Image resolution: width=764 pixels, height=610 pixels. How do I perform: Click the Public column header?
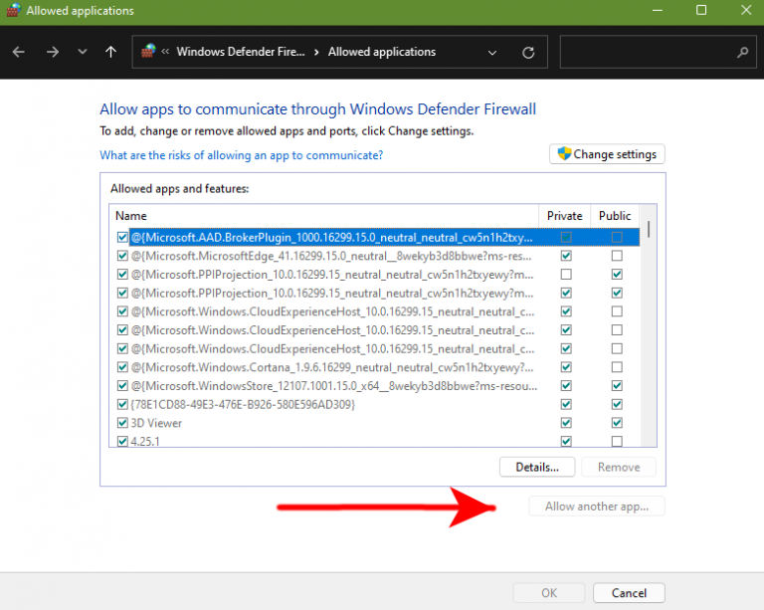(615, 216)
